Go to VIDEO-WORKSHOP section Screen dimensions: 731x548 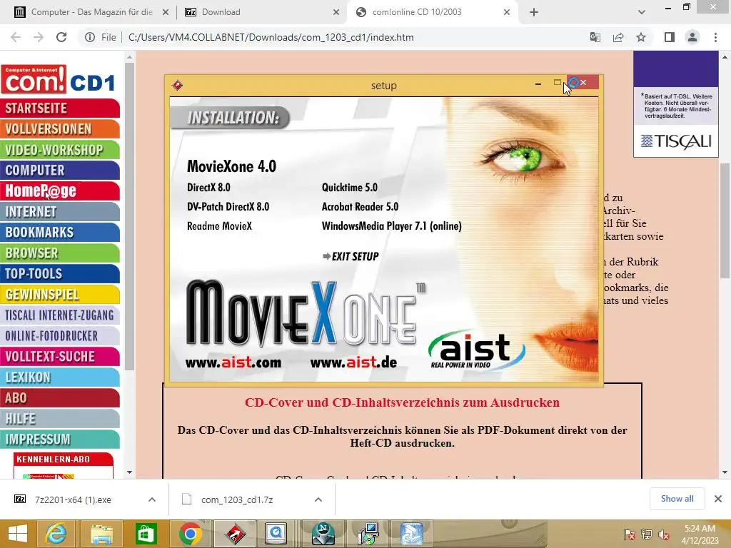(x=60, y=150)
